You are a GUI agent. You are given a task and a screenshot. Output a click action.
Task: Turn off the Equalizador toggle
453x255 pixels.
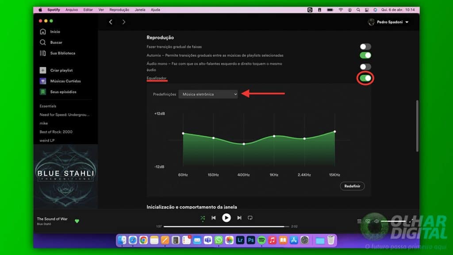tap(365, 78)
